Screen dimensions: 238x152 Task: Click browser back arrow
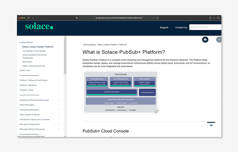click(33, 18)
